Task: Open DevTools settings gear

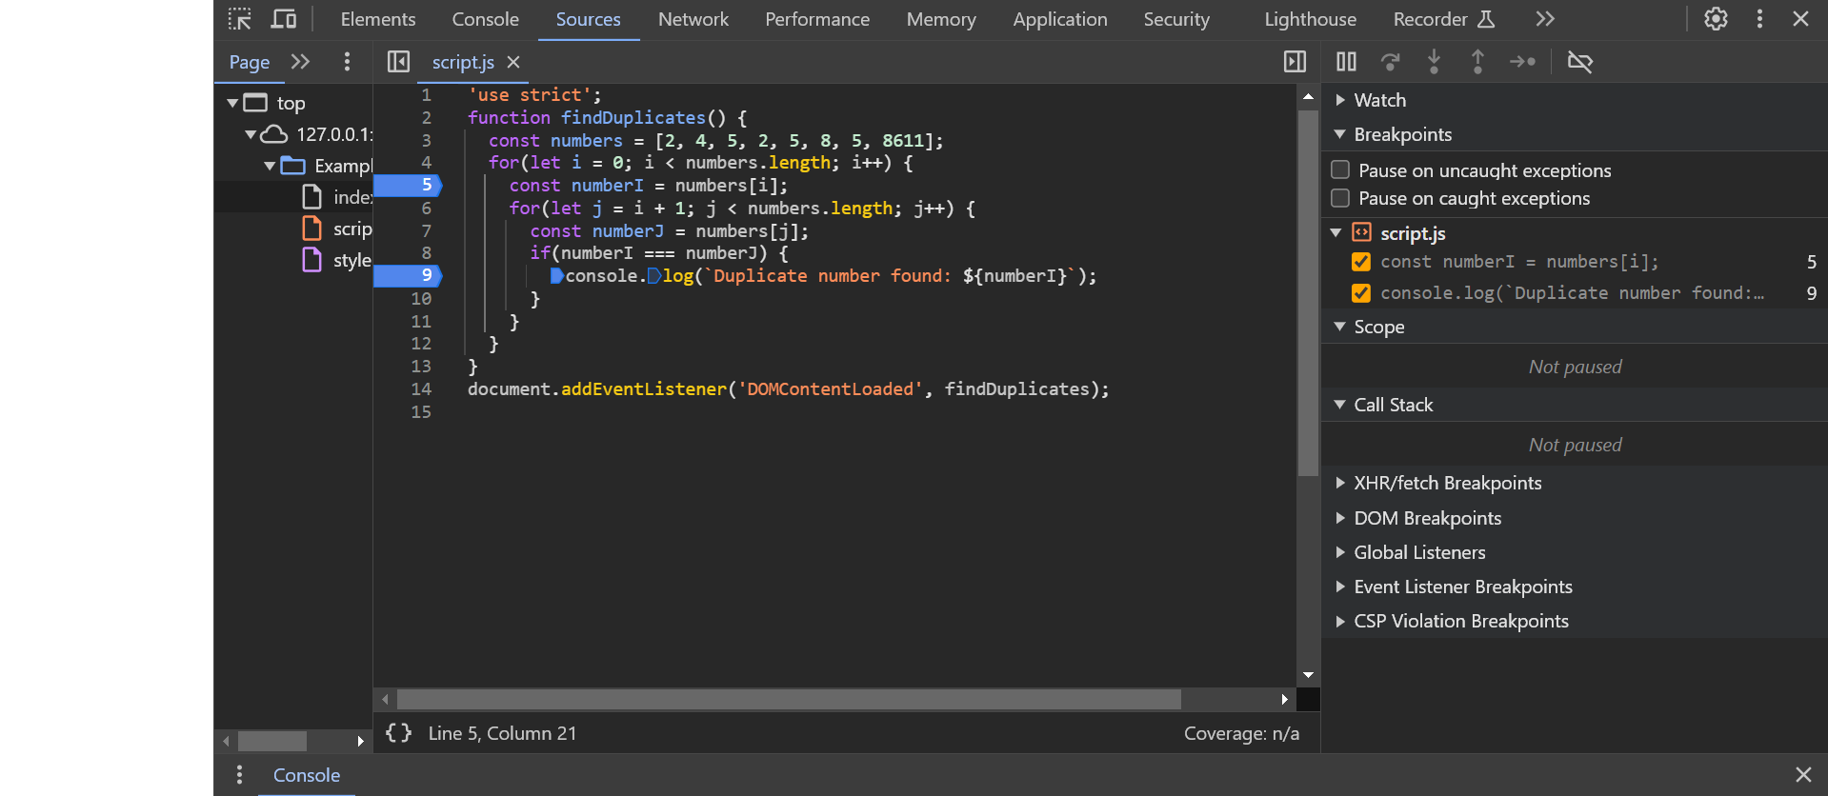Action: 1716,19
